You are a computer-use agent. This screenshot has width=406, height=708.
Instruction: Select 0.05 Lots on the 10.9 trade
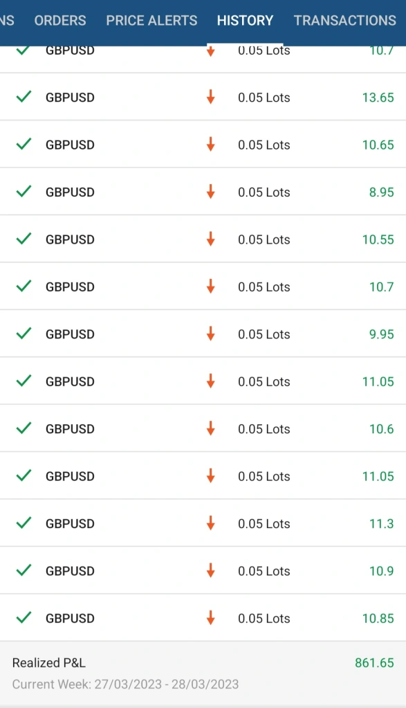[x=264, y=571]
